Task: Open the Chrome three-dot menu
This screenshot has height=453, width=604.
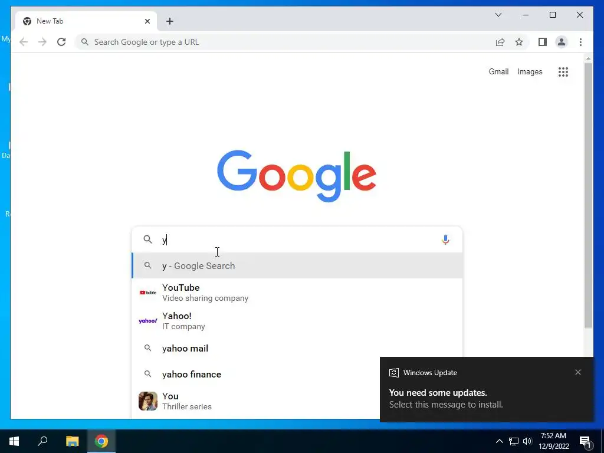Action: pos(580,42)
